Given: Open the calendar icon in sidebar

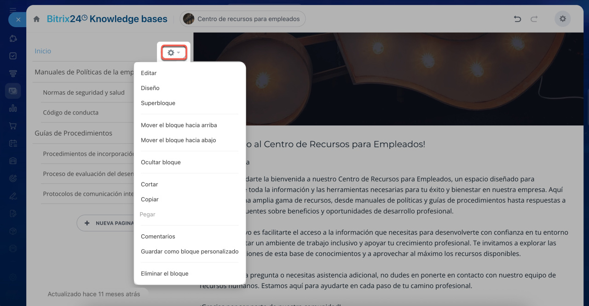Looking at the screenshot, I should pos(13,143).
